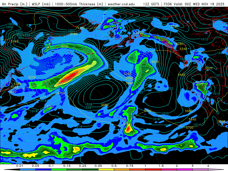
Task: Click the 4 value on the precipitation legend
Action: [x=208, y=166]
